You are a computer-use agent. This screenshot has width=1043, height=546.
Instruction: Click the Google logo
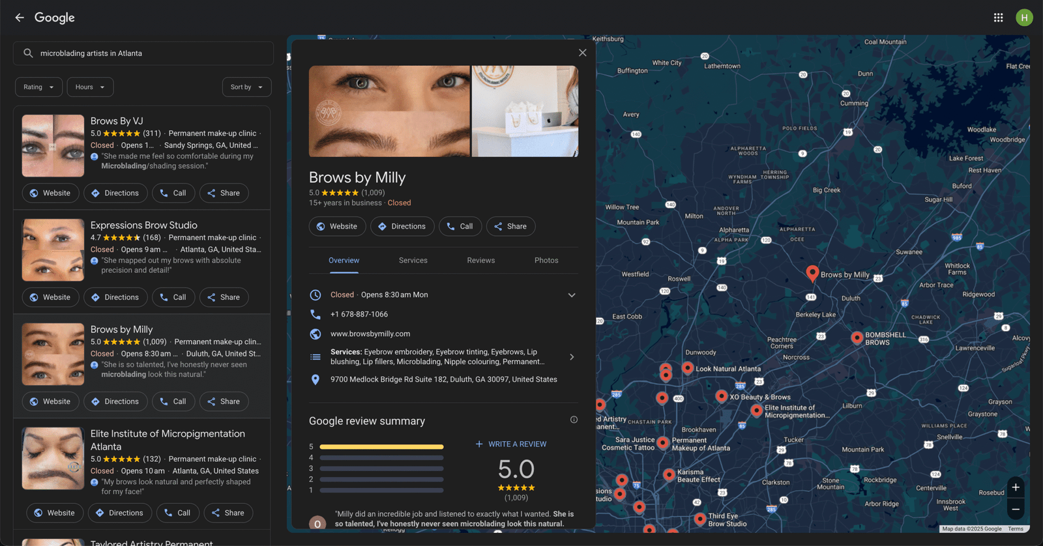pyautogui.click(x=55, y=18)
